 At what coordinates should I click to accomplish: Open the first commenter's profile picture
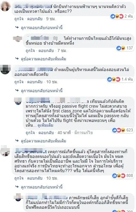pos(5,6)
